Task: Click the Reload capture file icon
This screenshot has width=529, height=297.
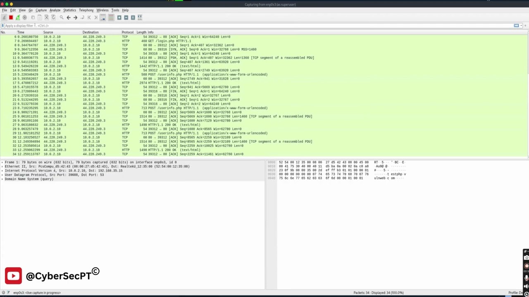Action: (53, 17)
